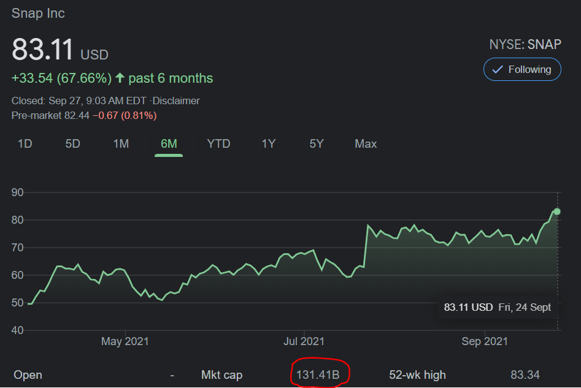This screenshot has height=388, width=581.
Task: Click the Pre-market 82.44 text
Action: pyautogui.click(x=50, y=115)
